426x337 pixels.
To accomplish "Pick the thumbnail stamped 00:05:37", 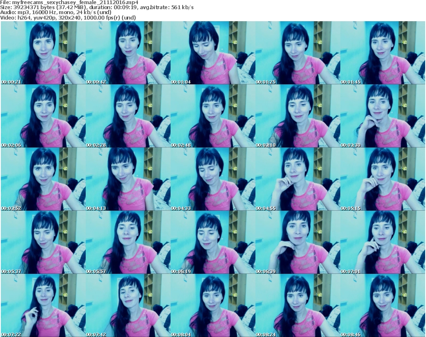I will (x=43, y=242).
